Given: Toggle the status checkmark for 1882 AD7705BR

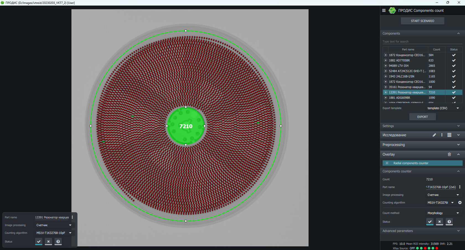Looking at the screenshot, I should [454, 60].
